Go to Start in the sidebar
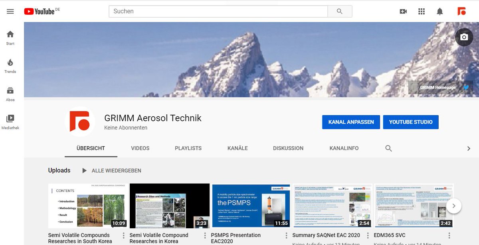This screenshot has width=479, height=245. [x=10, y=38]
